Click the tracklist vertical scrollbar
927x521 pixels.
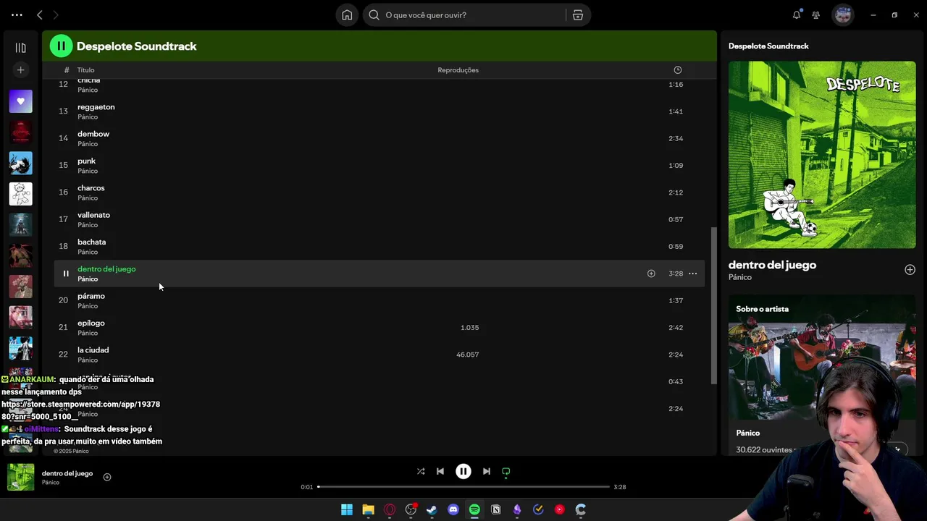pyautogui.click(x=713, y=305)
